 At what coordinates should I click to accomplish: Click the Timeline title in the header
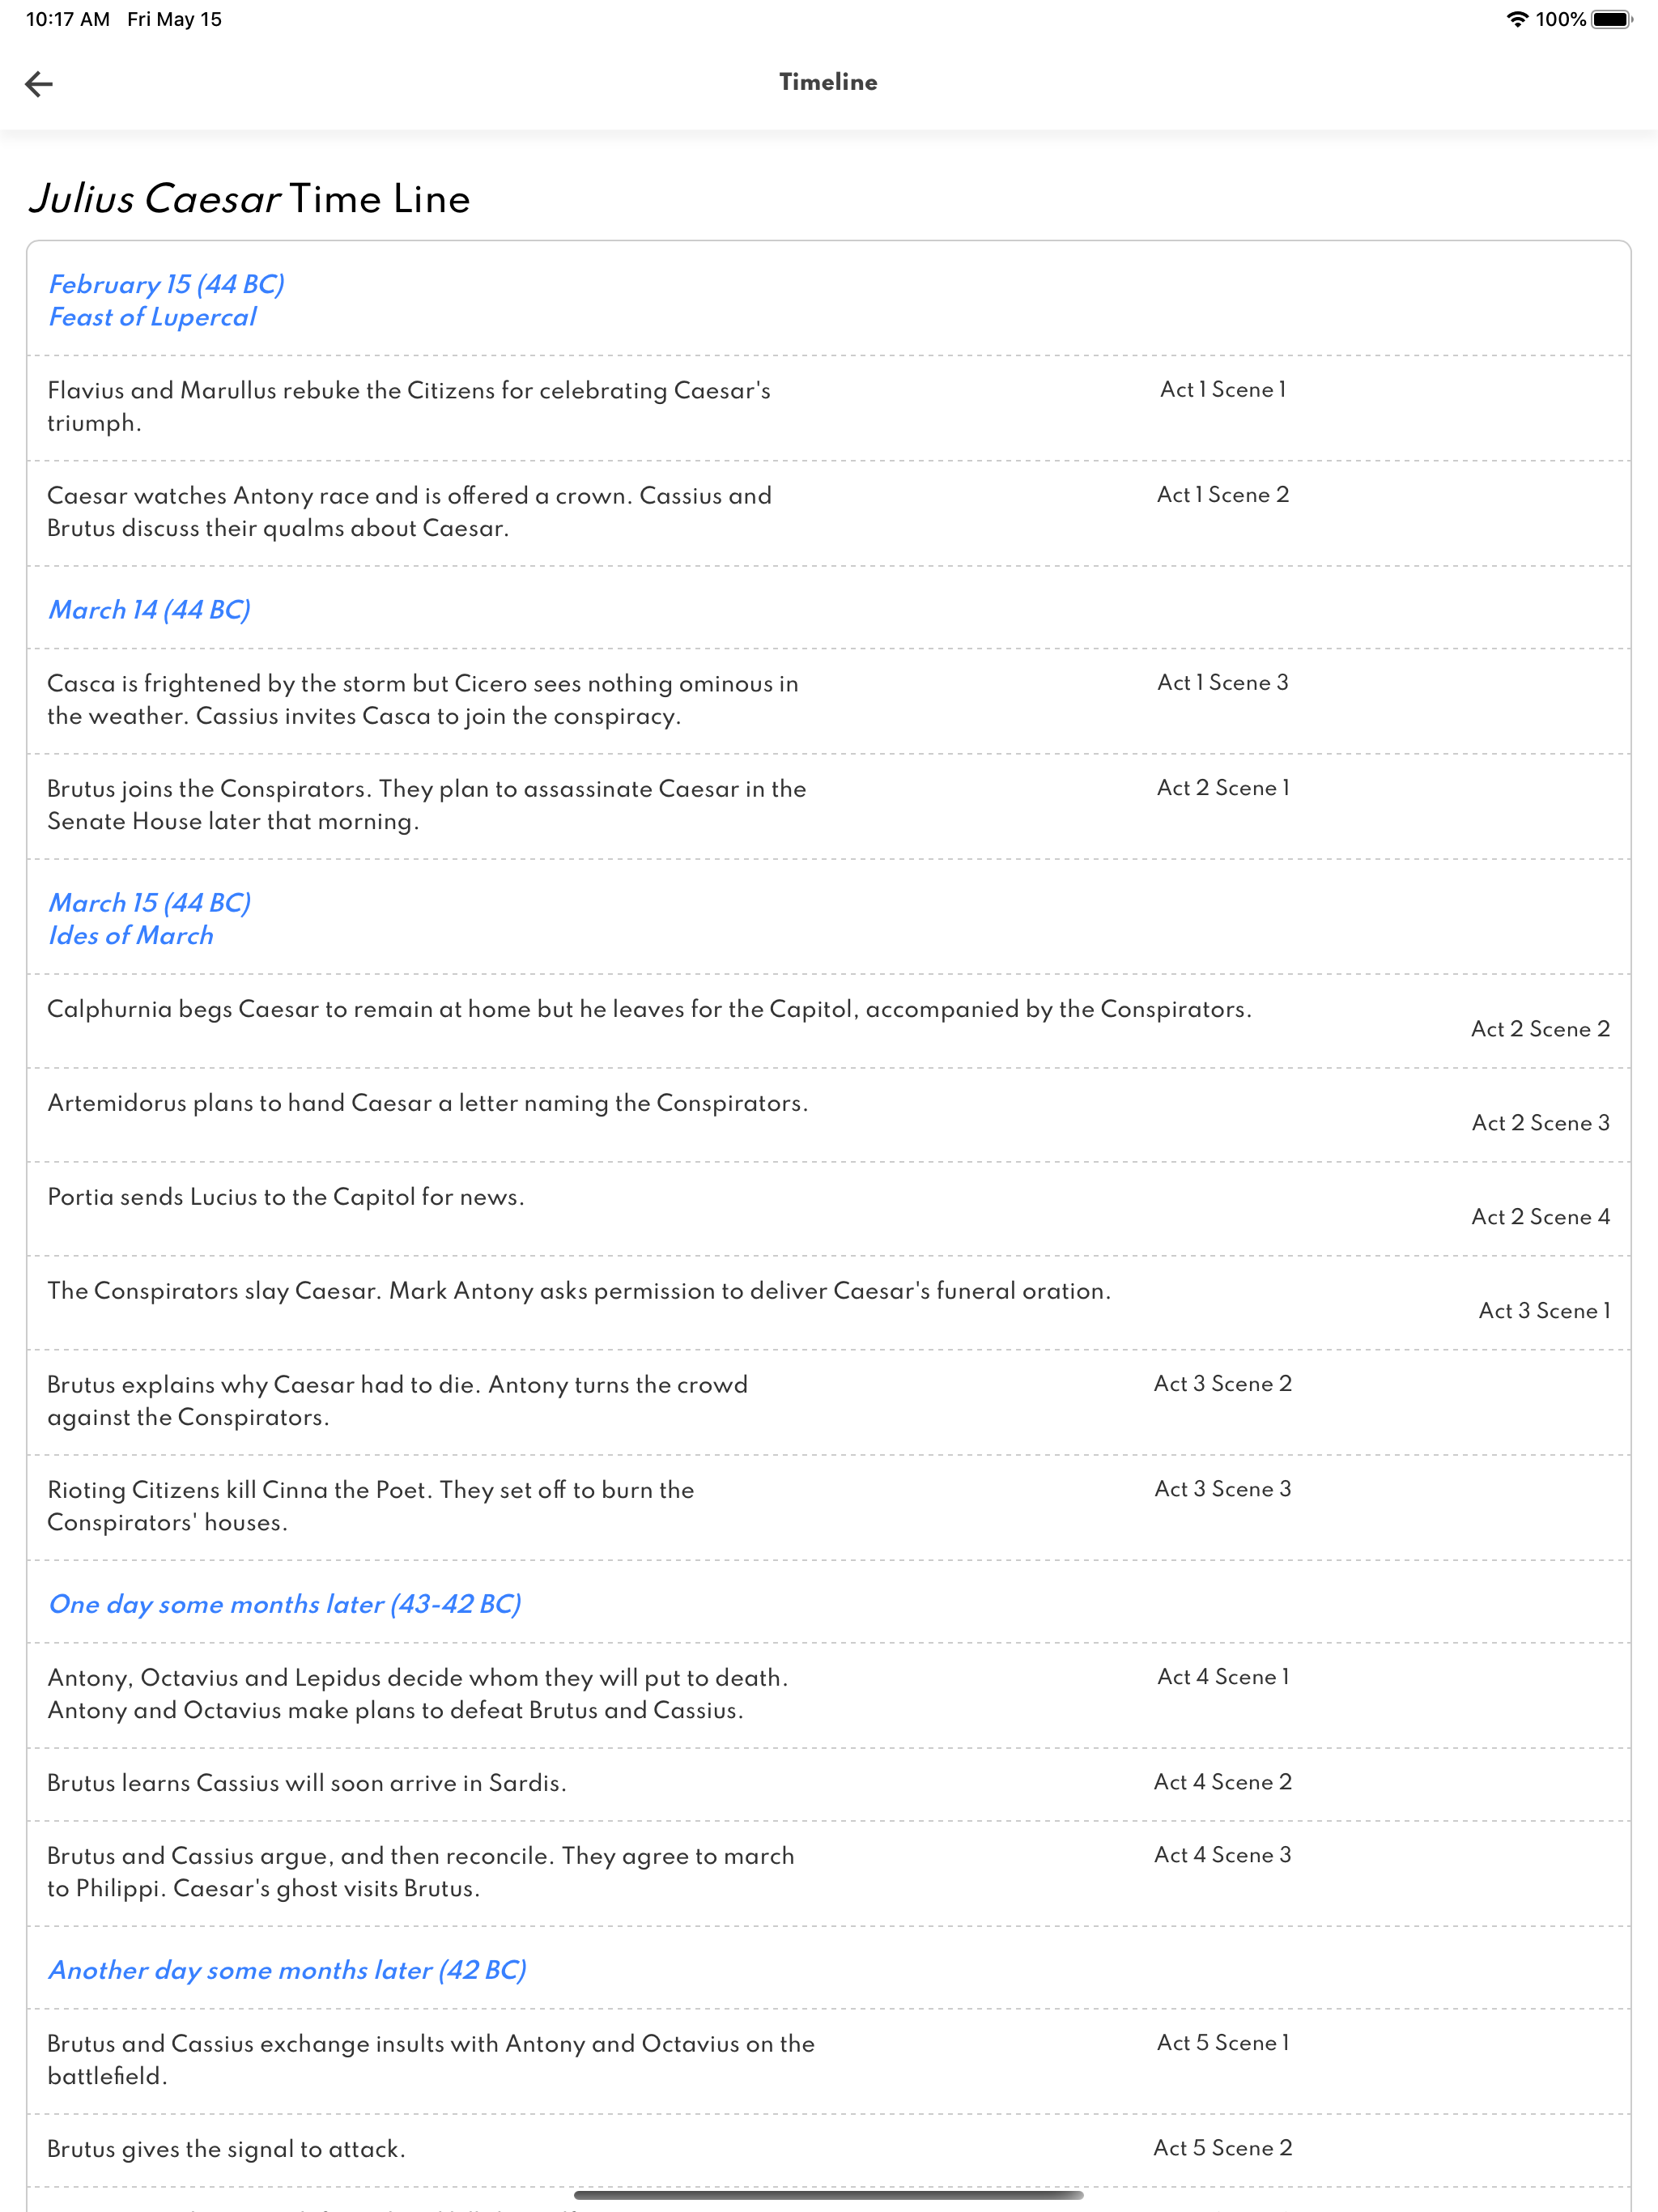pyautogui.click(x=828, y=82)
